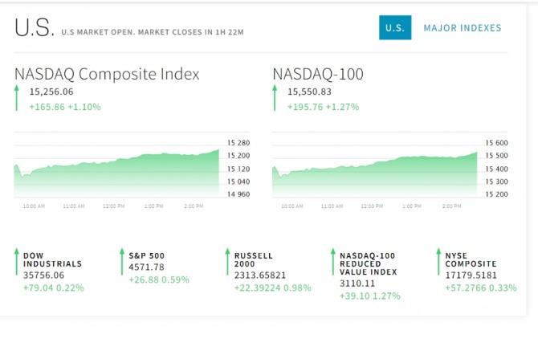Open NASDAQ-100 Reduced Value Index label
Screen dimensions: 538x355
coord(368,264)
